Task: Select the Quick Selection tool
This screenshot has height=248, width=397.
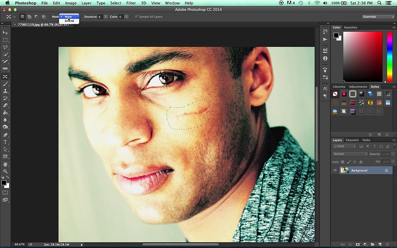Action: [5, 54]
